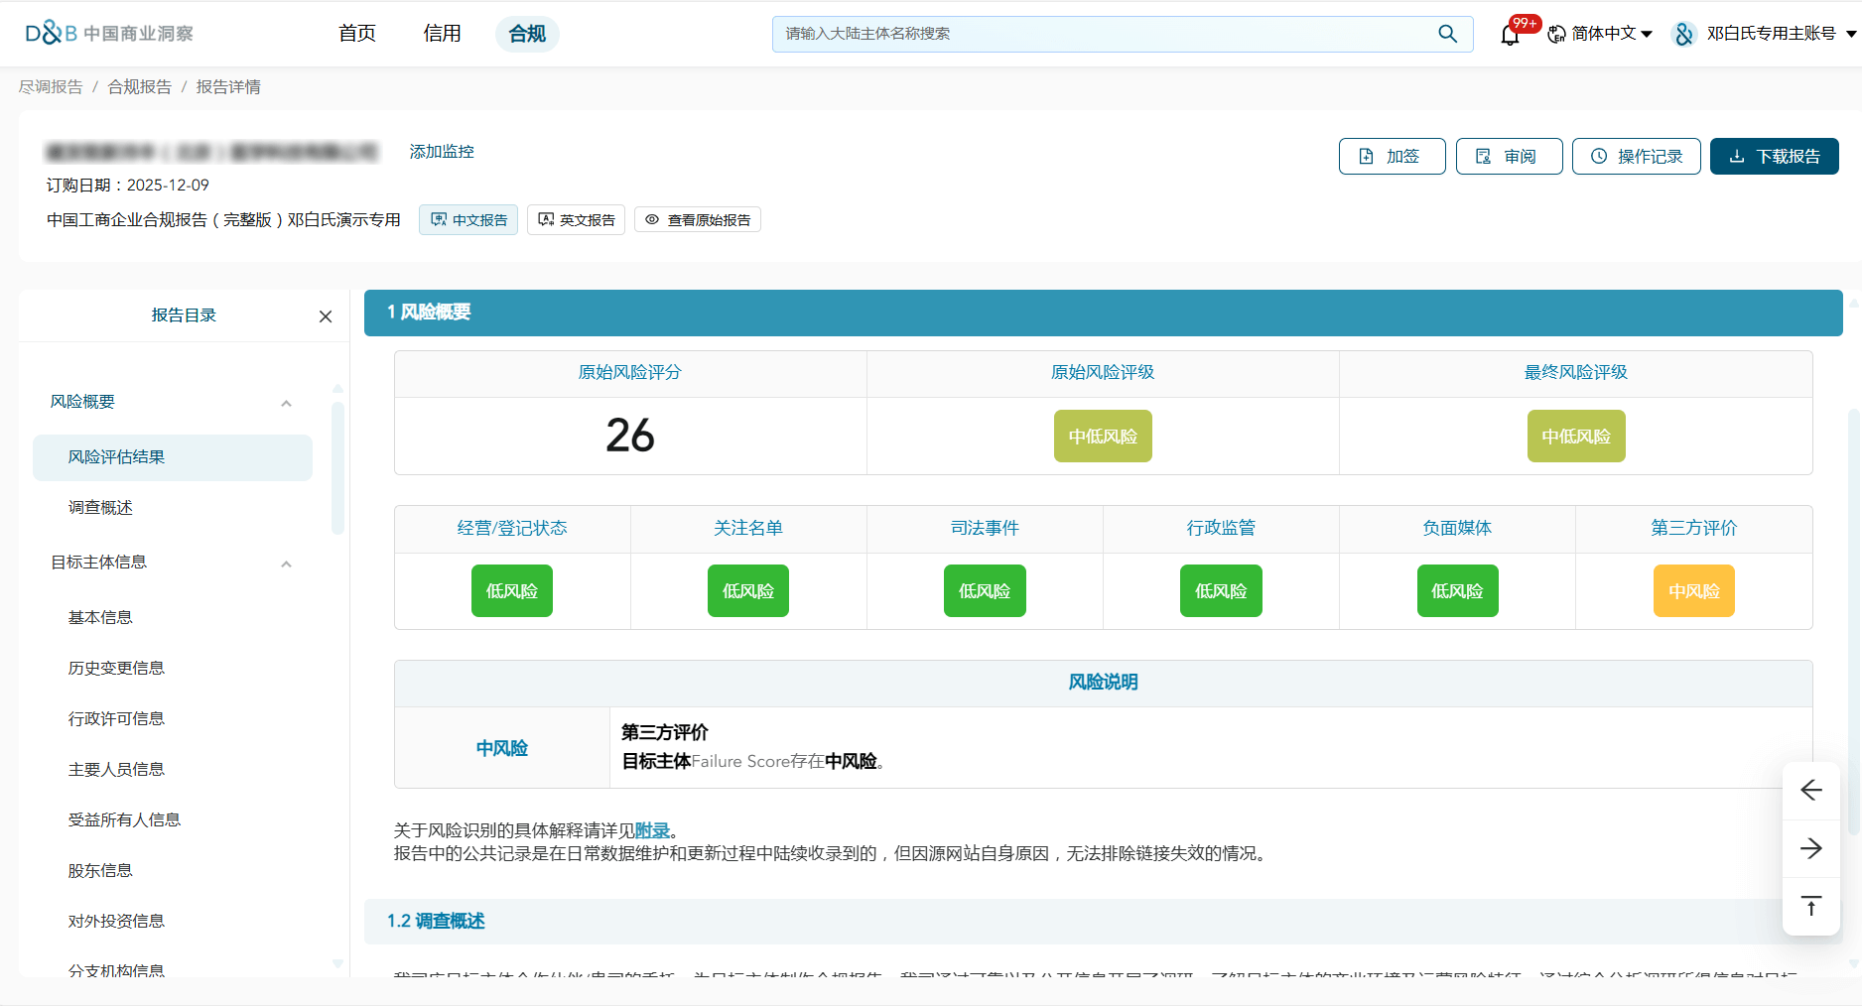
Task: Open the notifications bell
Action: pyautogui.click(x=1510, y=36)
